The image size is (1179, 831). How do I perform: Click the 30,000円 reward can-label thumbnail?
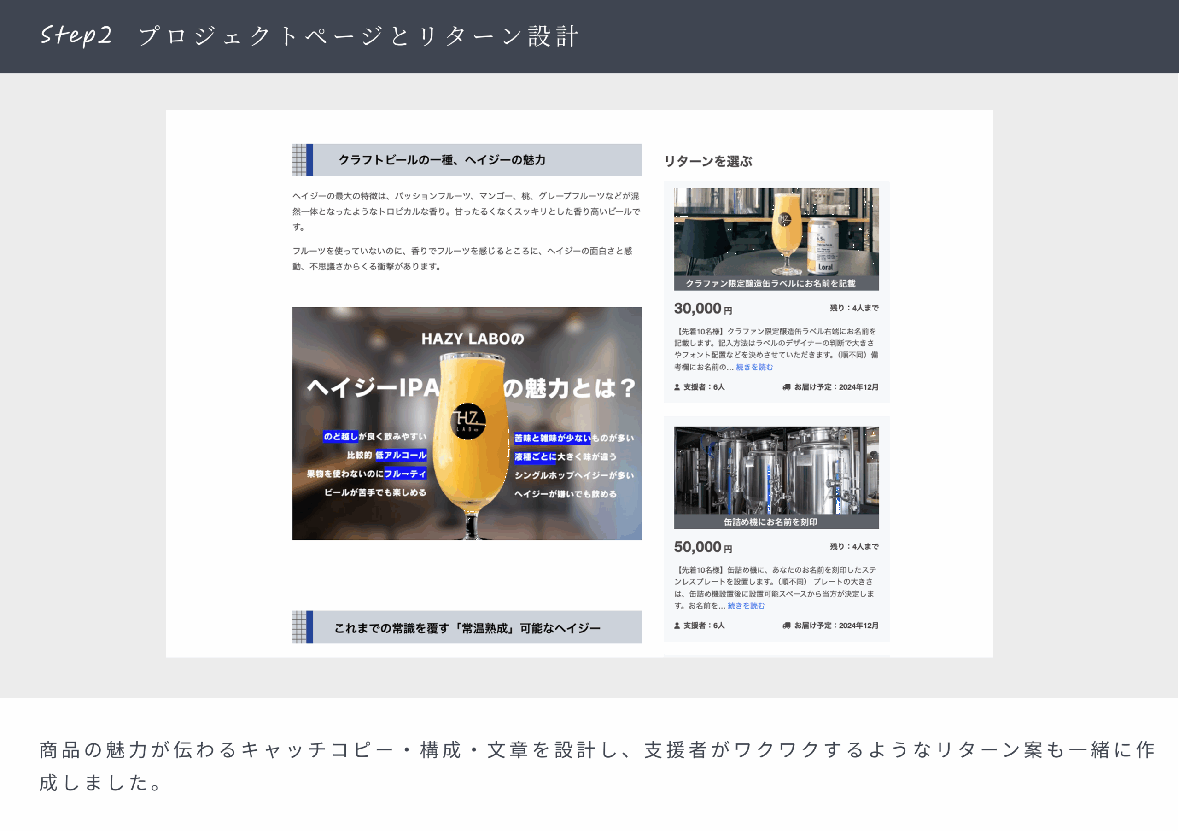776,239
